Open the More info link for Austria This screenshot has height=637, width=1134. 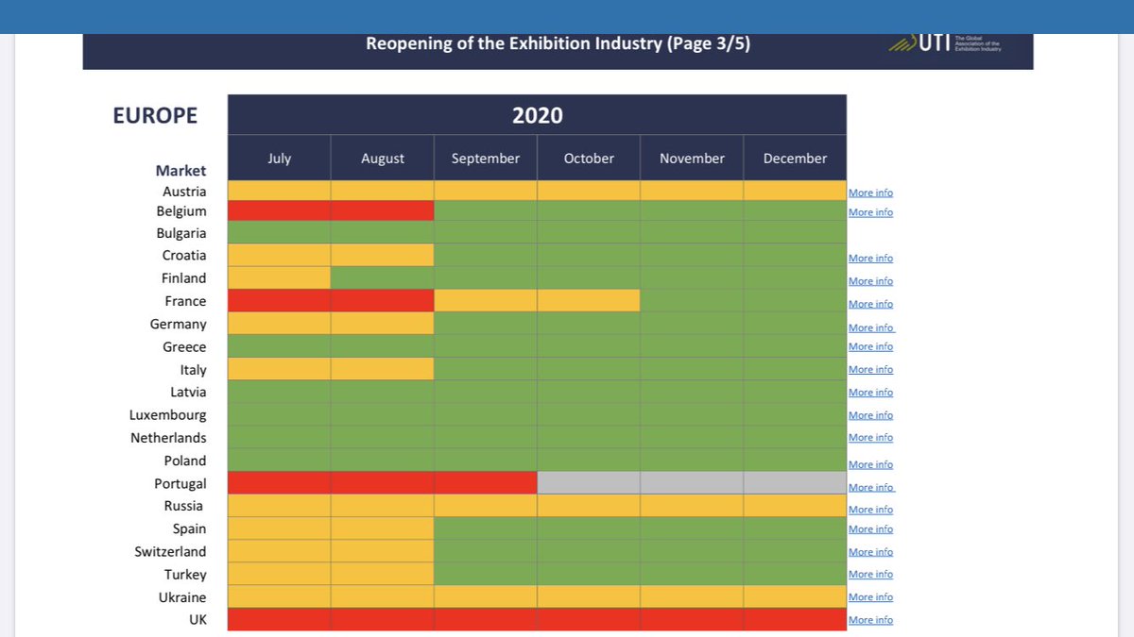pyautogui.click(x=870, y=193)
